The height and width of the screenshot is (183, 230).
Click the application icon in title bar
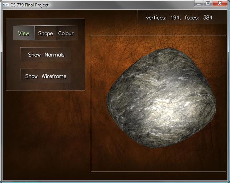click(5, 5)
